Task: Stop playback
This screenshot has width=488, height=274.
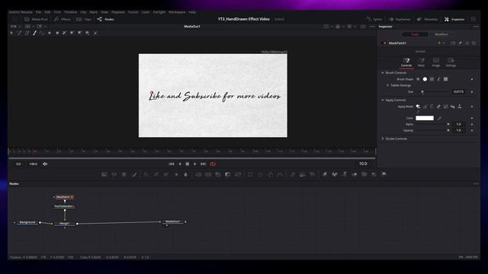Action: (188, 164)
